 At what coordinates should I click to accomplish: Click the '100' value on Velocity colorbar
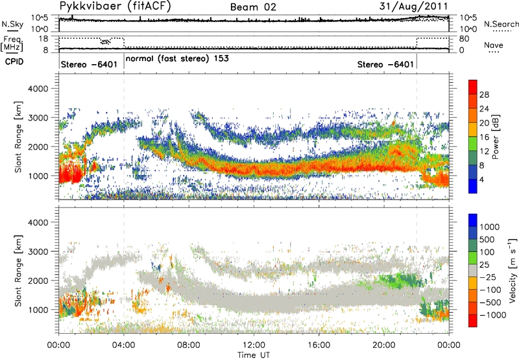tap(487, 252)
